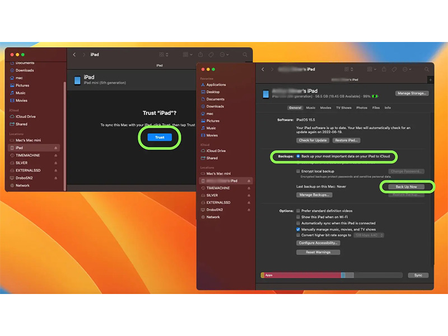Switch to the Photos tab

point(361,108)
